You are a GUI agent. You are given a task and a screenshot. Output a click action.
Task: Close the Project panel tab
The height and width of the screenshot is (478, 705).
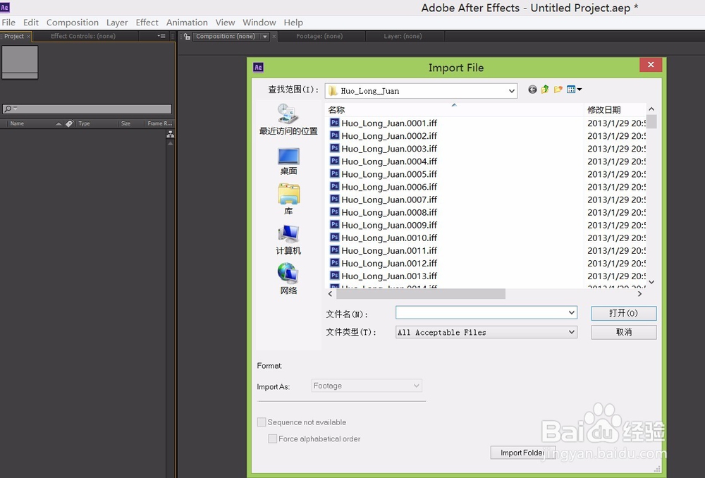click(x=28, y=36)
